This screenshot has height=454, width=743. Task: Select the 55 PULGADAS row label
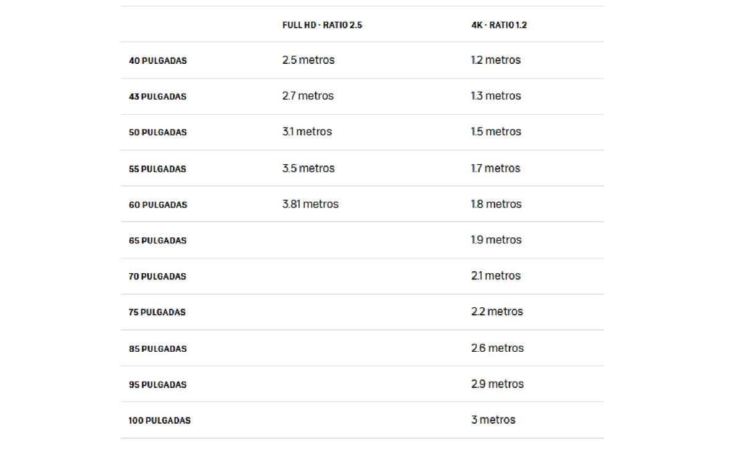pos(157,168)
